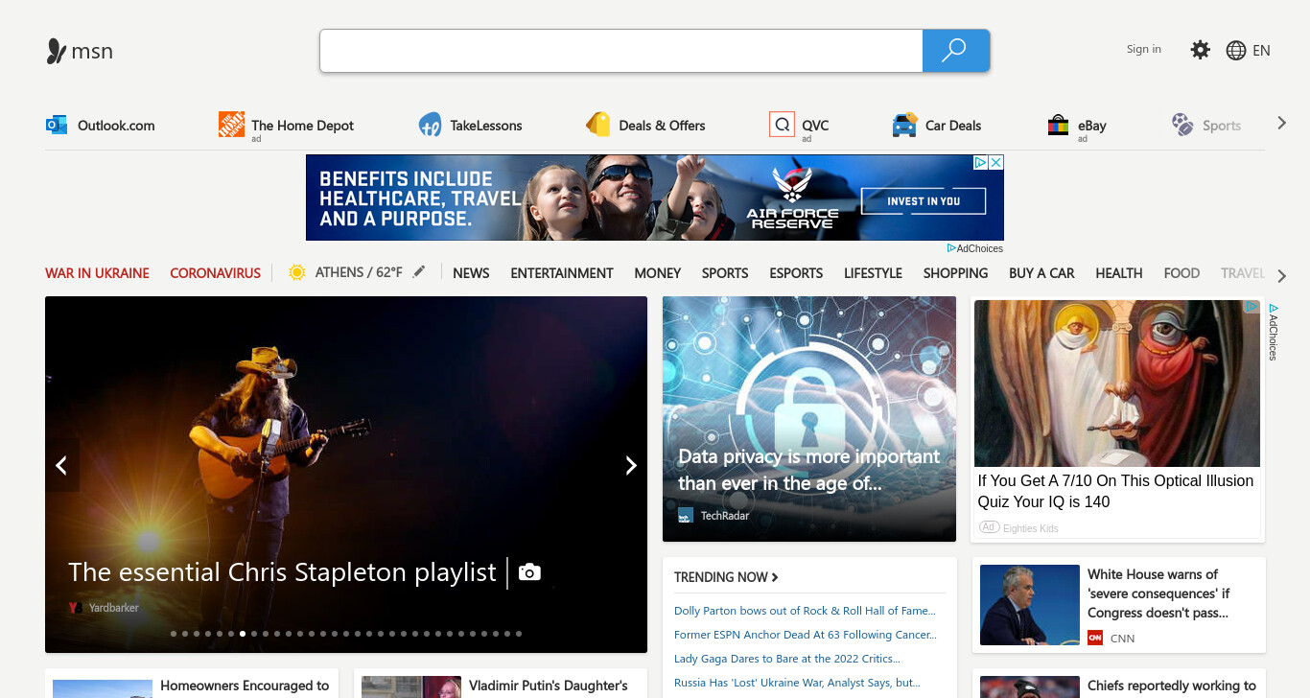Jump to the last carousel slide dot
The image size is (1310, 698).
[519, 634]
